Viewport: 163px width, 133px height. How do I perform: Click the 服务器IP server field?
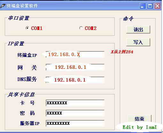point(75,123)
